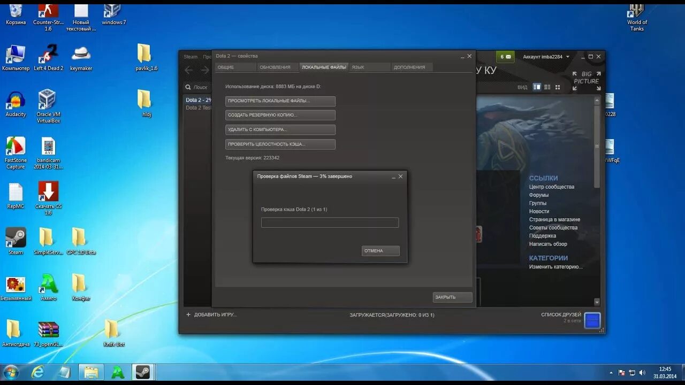Open the hldj folder on desktop
Screen dimensions: 685x385
146,104
